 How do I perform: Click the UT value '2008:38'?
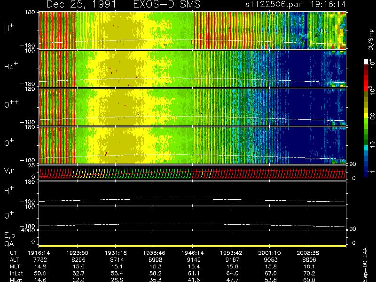[x=308, y=253]
